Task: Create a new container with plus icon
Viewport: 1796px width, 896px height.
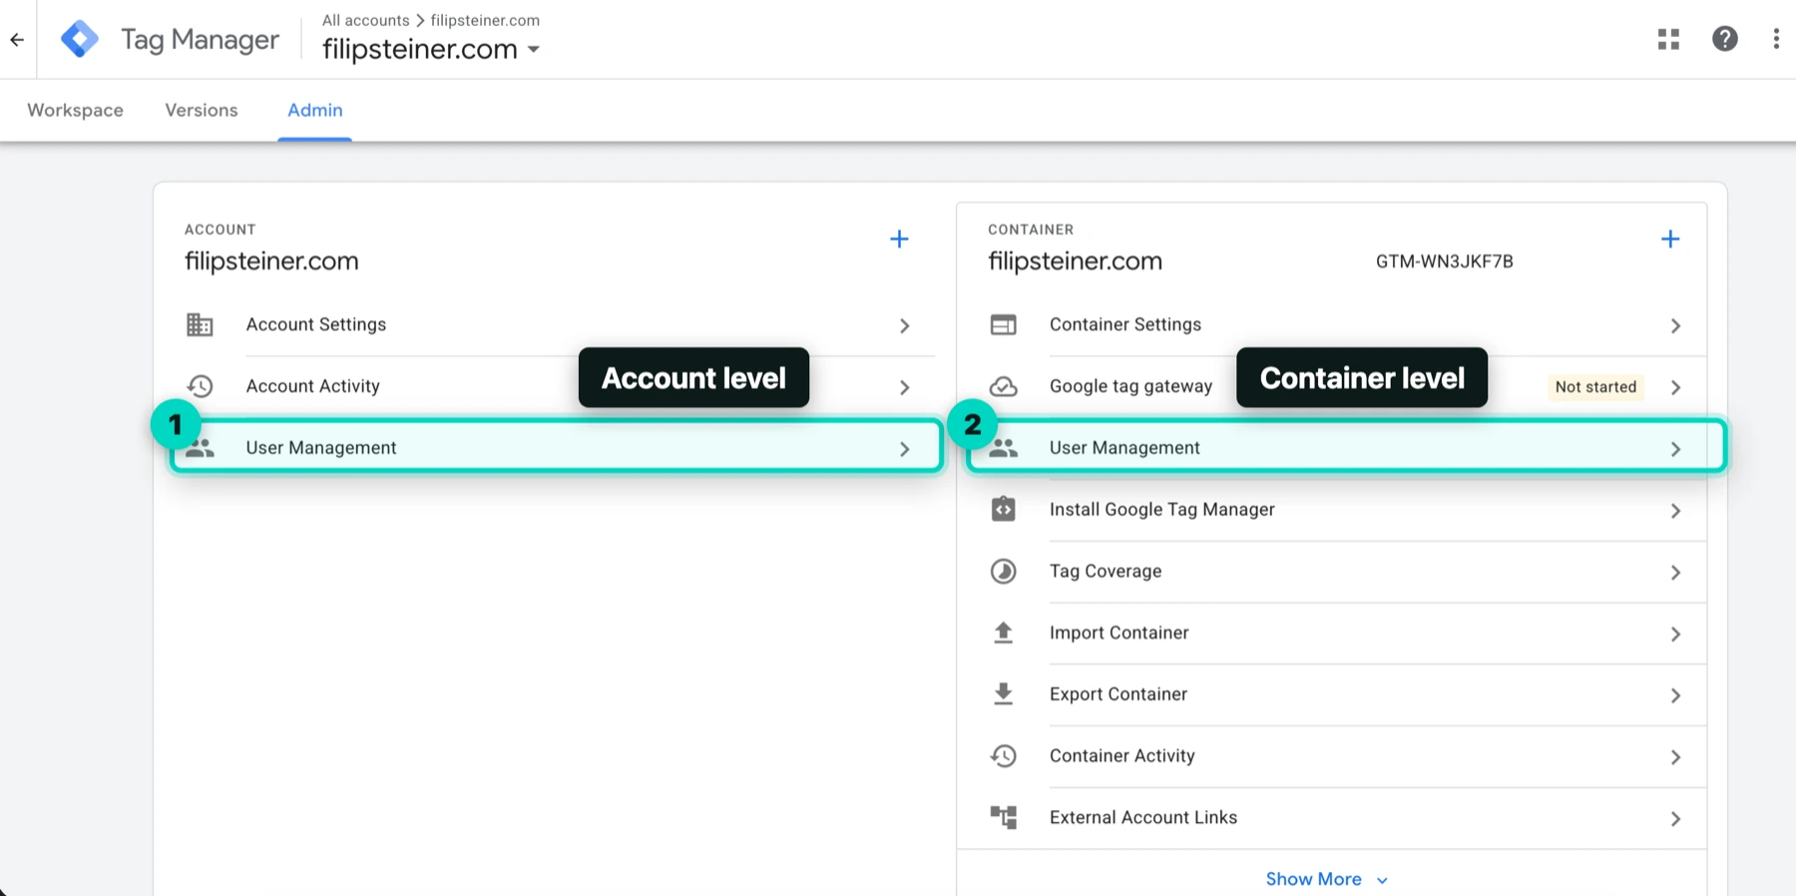Action: [1670, 239]
